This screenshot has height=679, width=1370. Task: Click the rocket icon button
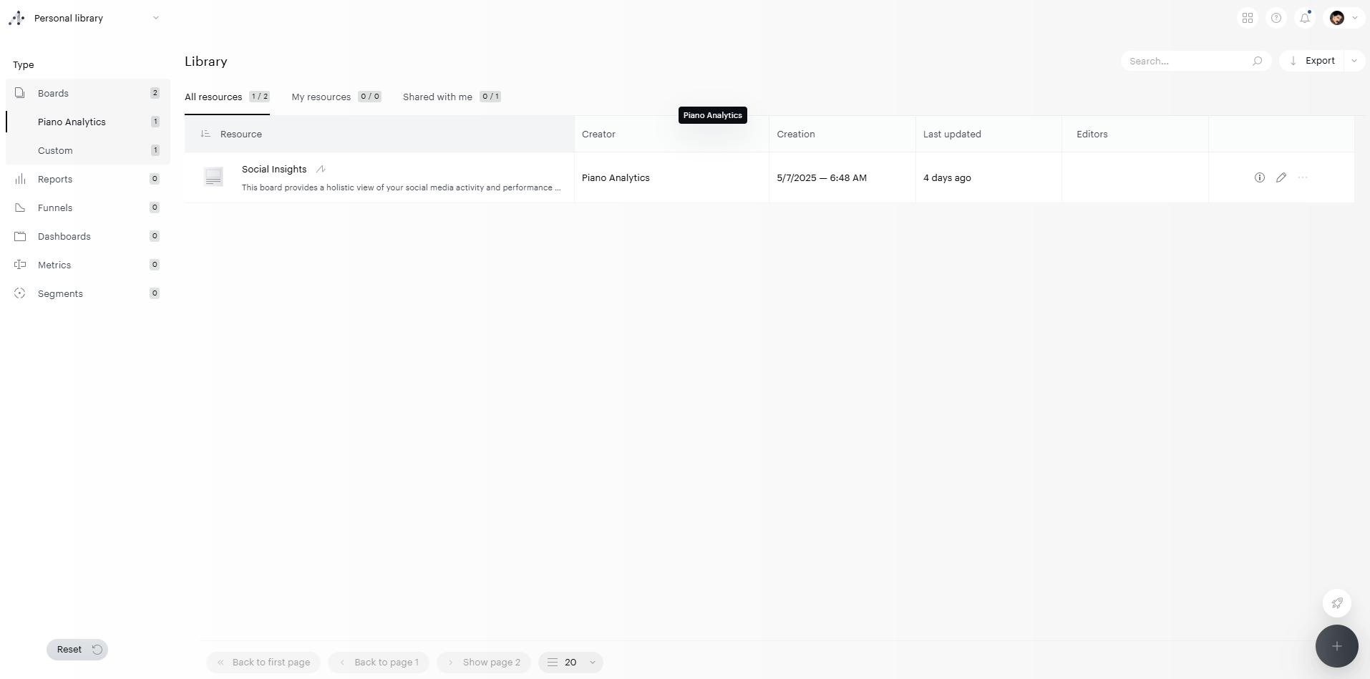click(1336, 603)
